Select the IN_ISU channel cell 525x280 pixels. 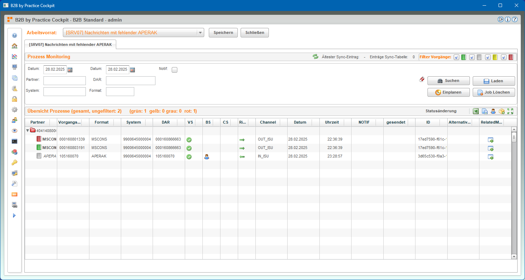pos(271,156)
